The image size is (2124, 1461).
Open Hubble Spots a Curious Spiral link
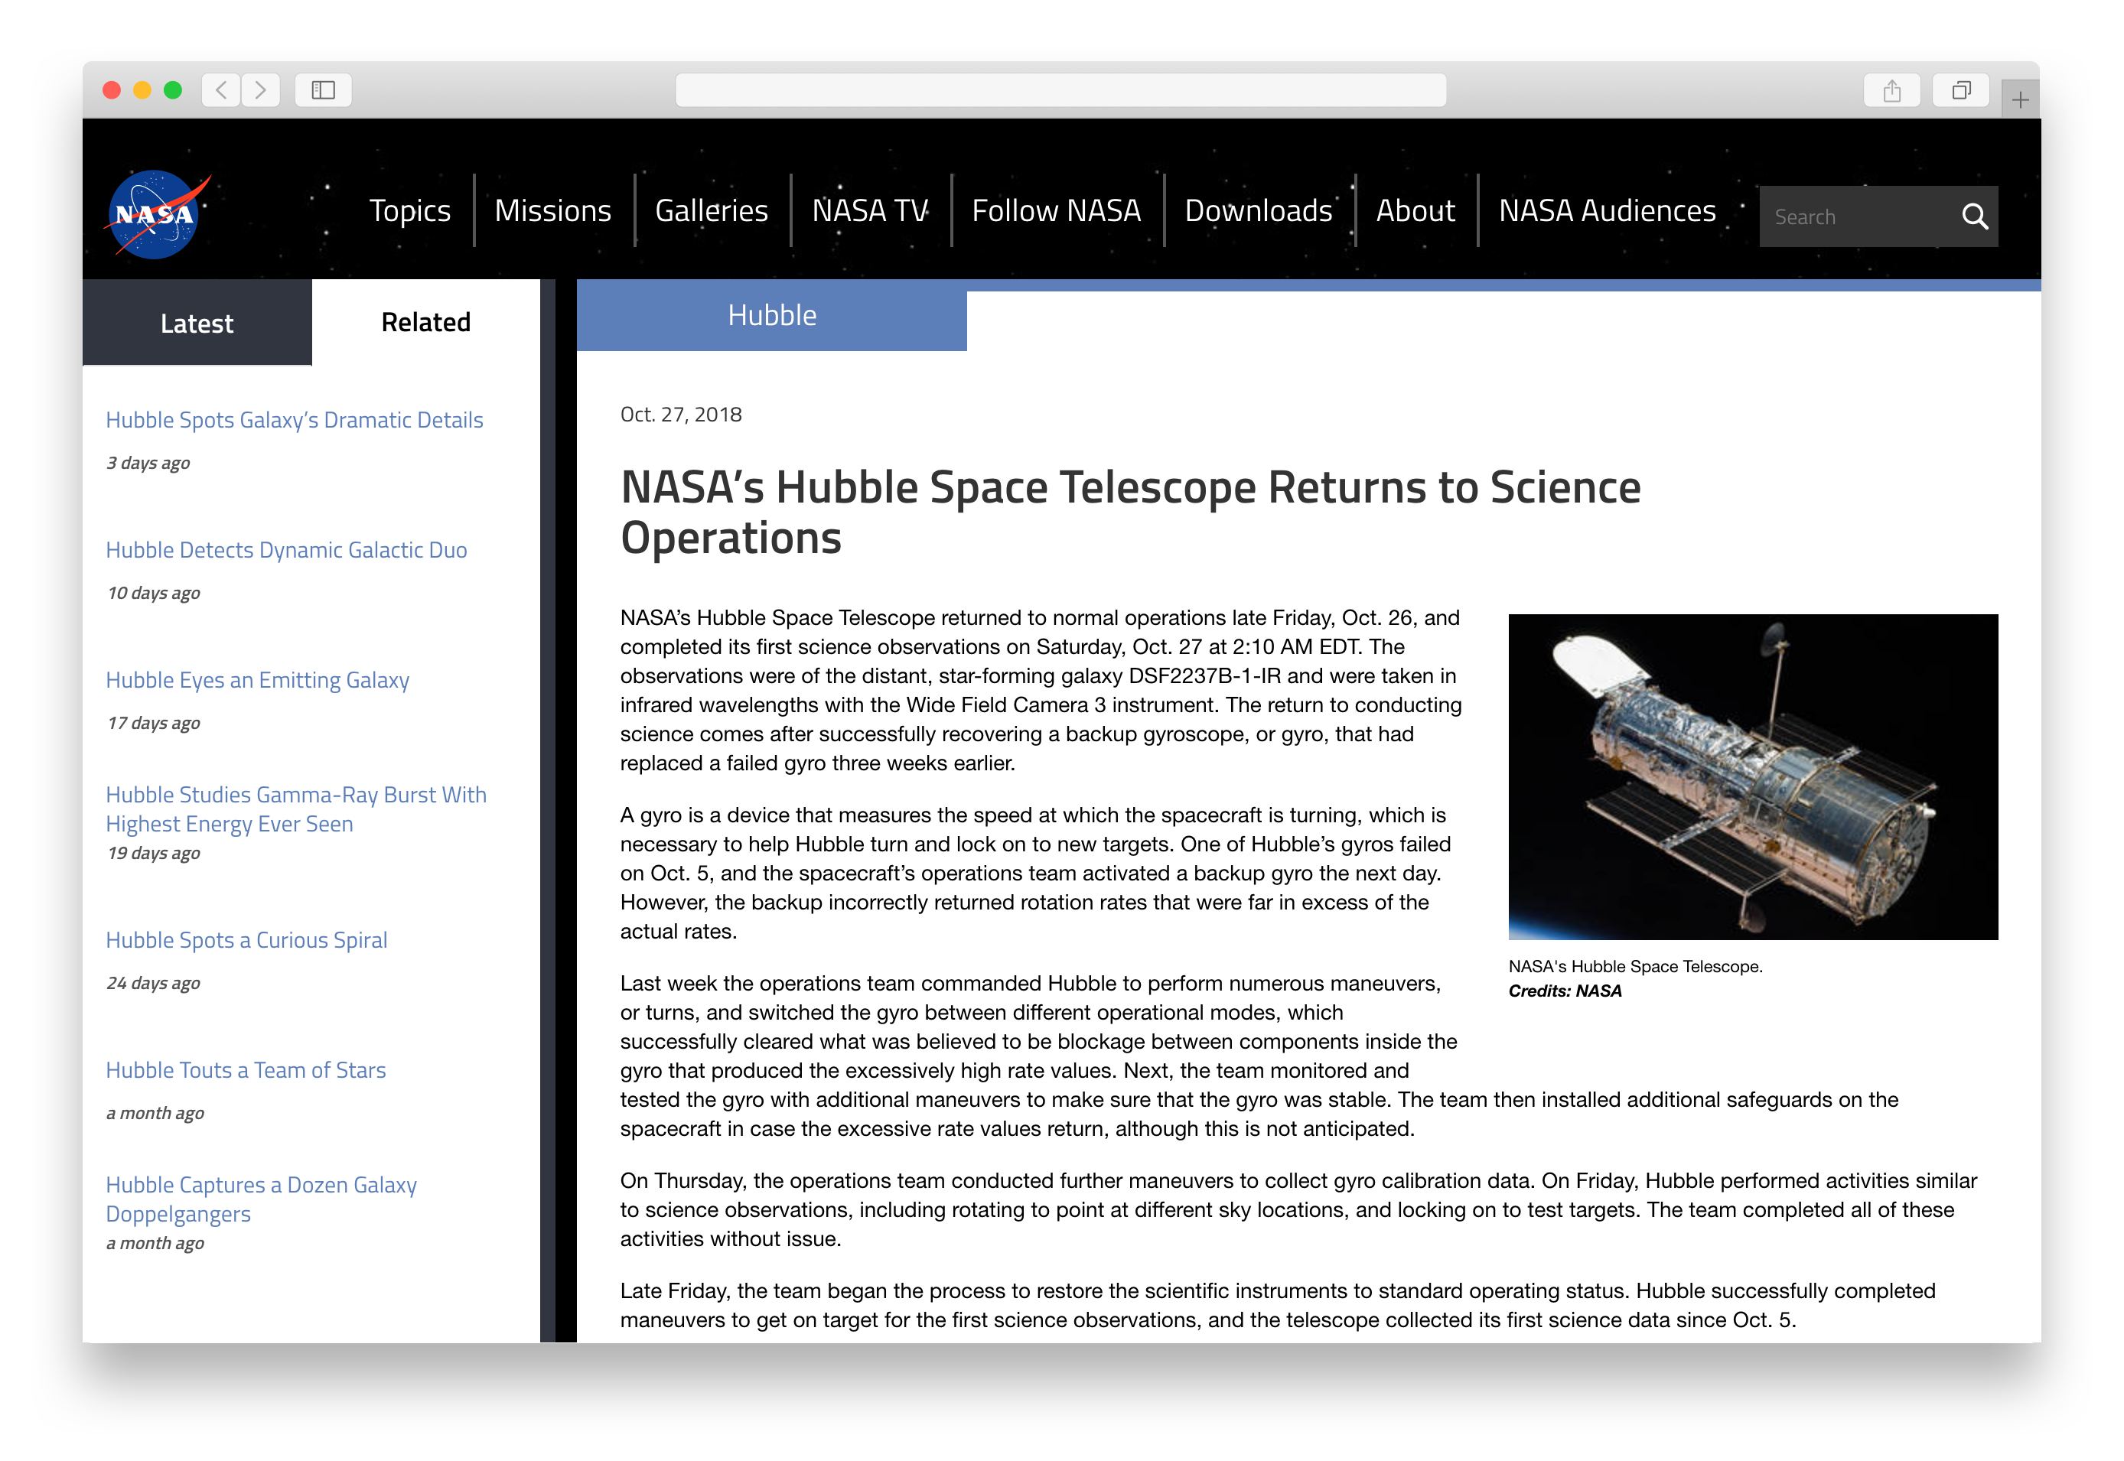[246, 940]
